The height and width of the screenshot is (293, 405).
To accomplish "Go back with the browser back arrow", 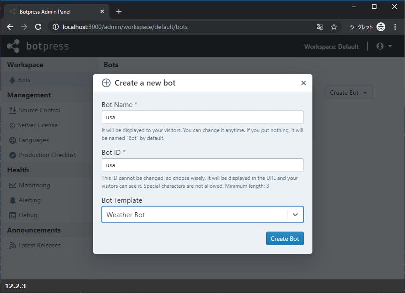I will coord(10,27).
